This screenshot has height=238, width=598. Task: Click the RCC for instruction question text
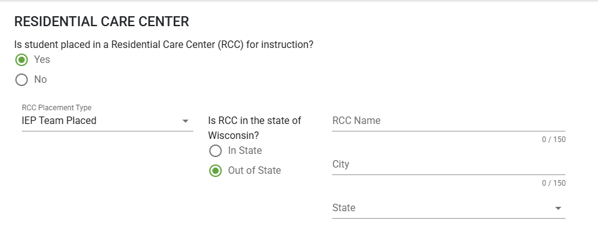click(164, 45)
